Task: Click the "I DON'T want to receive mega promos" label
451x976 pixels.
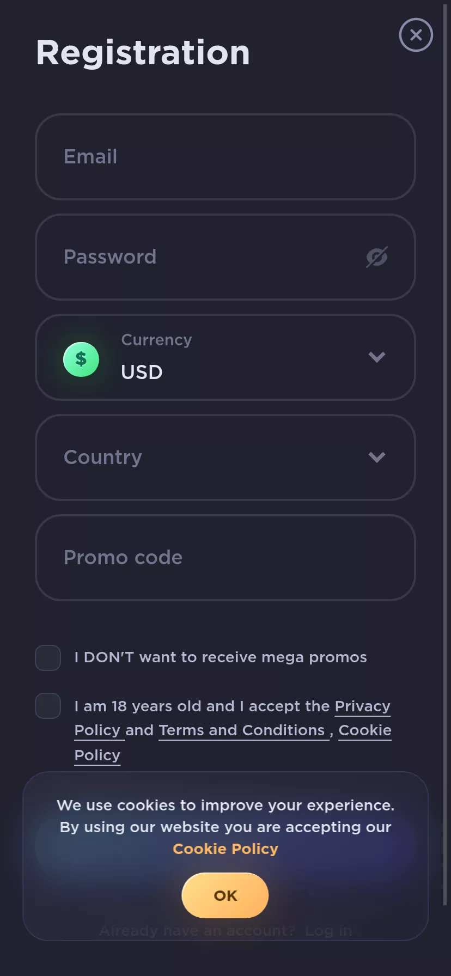Action: coord(221,657)
